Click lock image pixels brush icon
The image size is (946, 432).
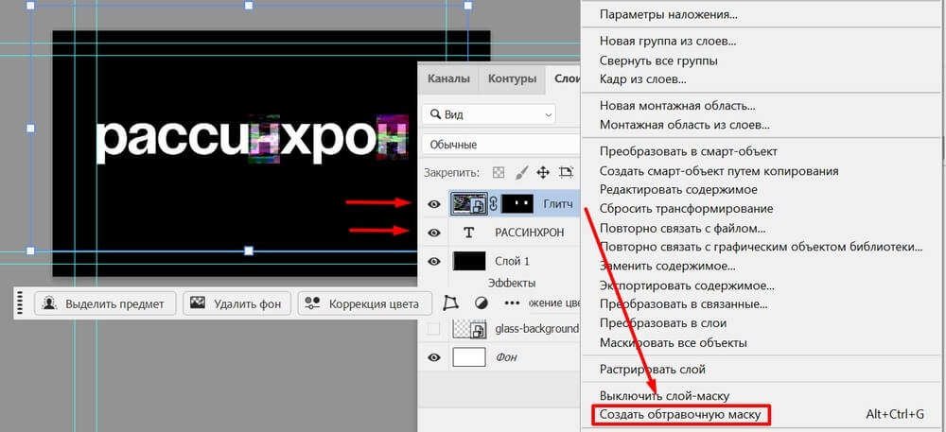[521, 173]
